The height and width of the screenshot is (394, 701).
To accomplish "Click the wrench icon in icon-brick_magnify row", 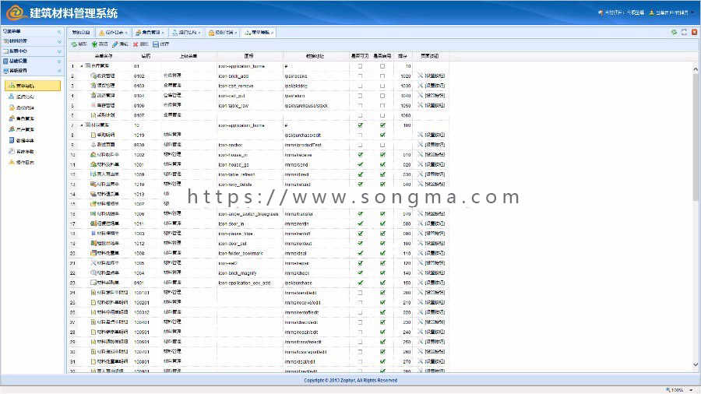I will click(x=421, y=273).
